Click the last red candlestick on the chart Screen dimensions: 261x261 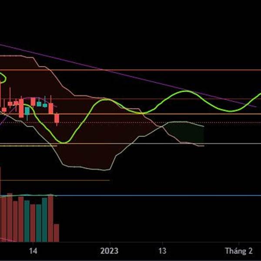57,119
